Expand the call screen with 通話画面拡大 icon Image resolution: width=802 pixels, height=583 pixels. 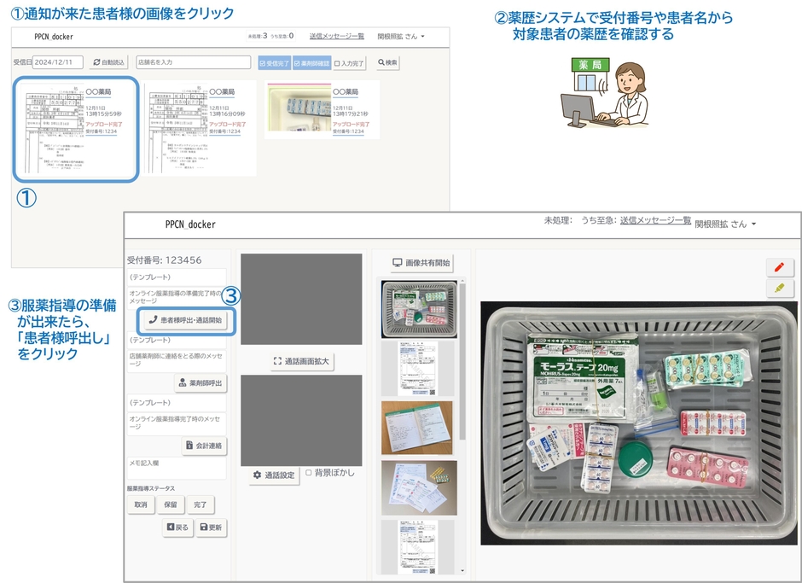[x=276, y=361]
